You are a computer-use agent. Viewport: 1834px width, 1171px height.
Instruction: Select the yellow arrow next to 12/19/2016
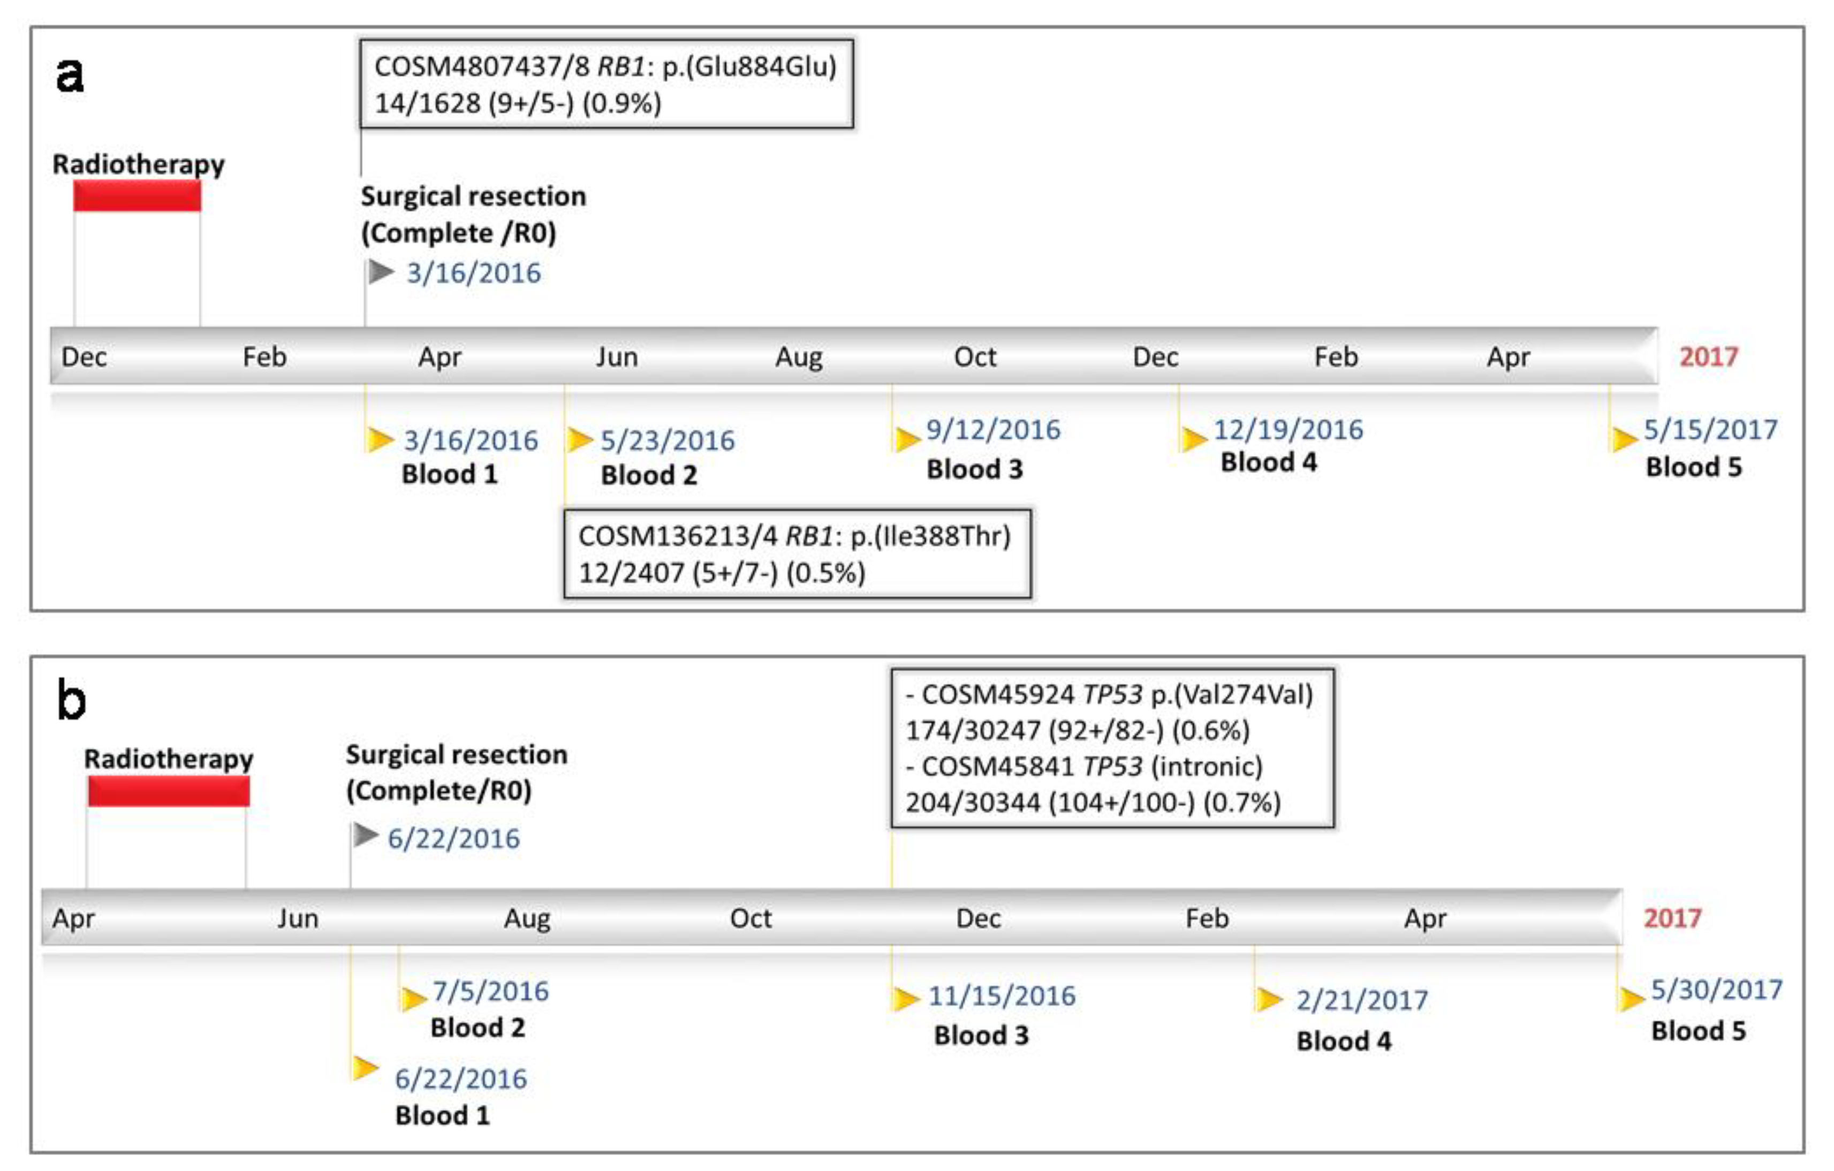coord(1193,438)
